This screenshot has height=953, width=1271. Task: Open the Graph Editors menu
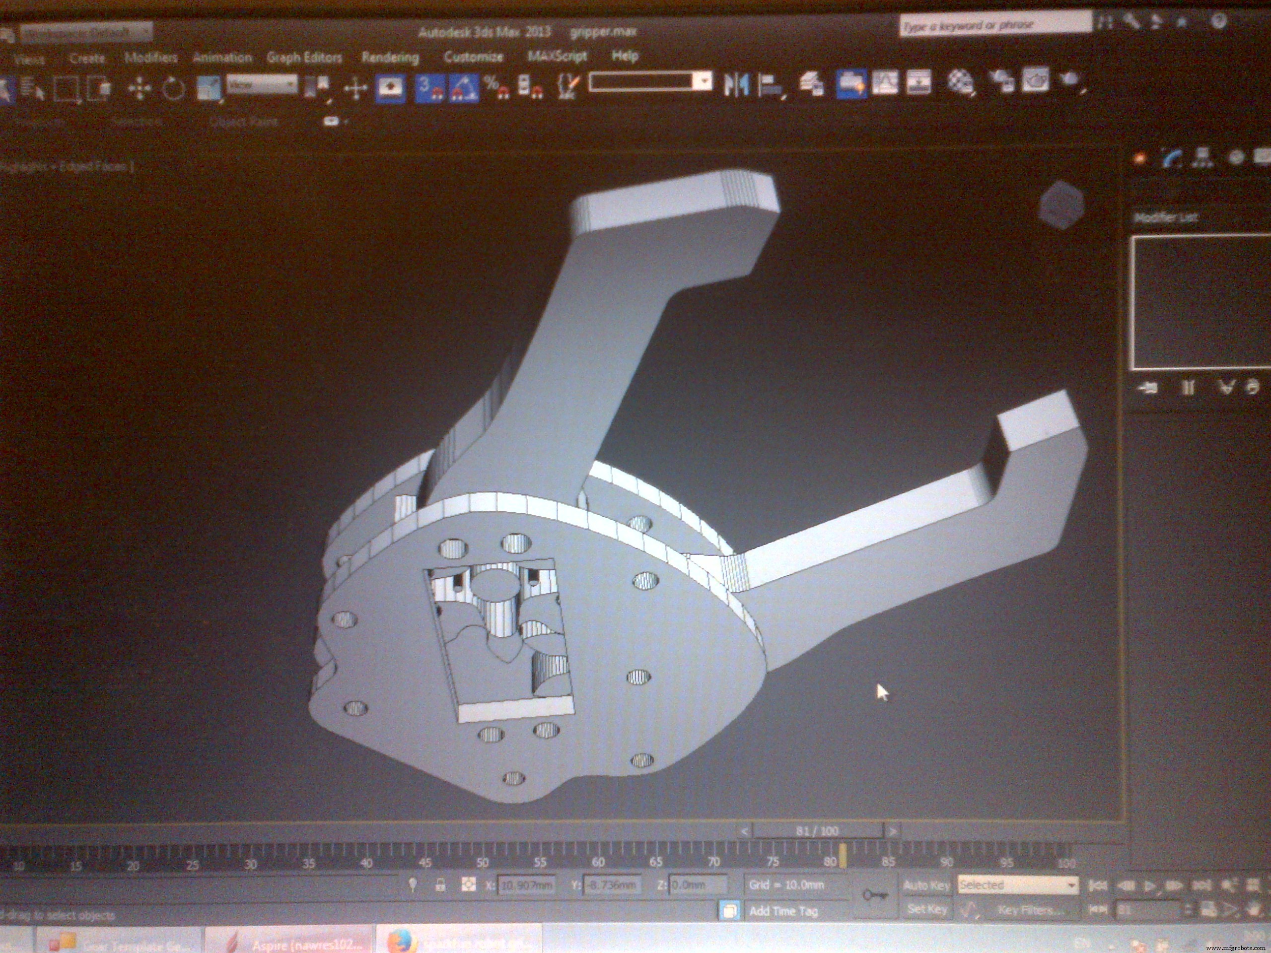click(x=304, y=58)
